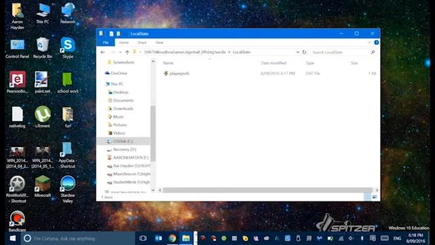
Task: Open the AppData - Shortcut desktop icon
Action: (68, 156)
